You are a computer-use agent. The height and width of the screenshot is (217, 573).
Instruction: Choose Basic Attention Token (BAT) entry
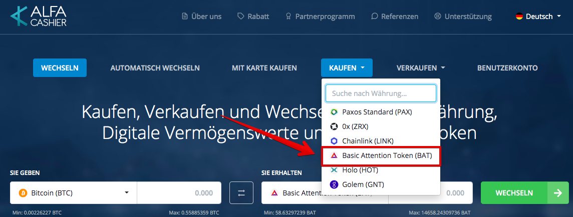pos(381,155)
